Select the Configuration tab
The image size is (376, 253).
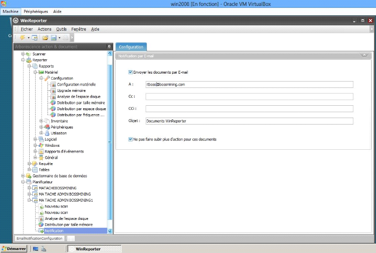coord(131,47)
